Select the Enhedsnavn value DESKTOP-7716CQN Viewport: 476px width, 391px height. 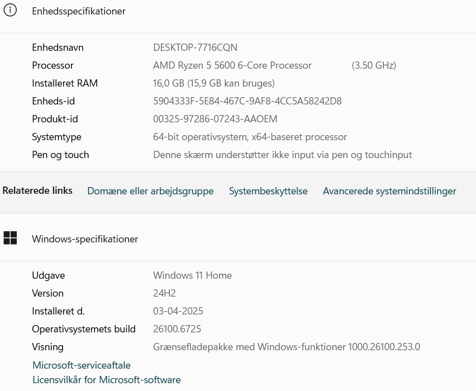pyautogui.click(x=195, y=47)
